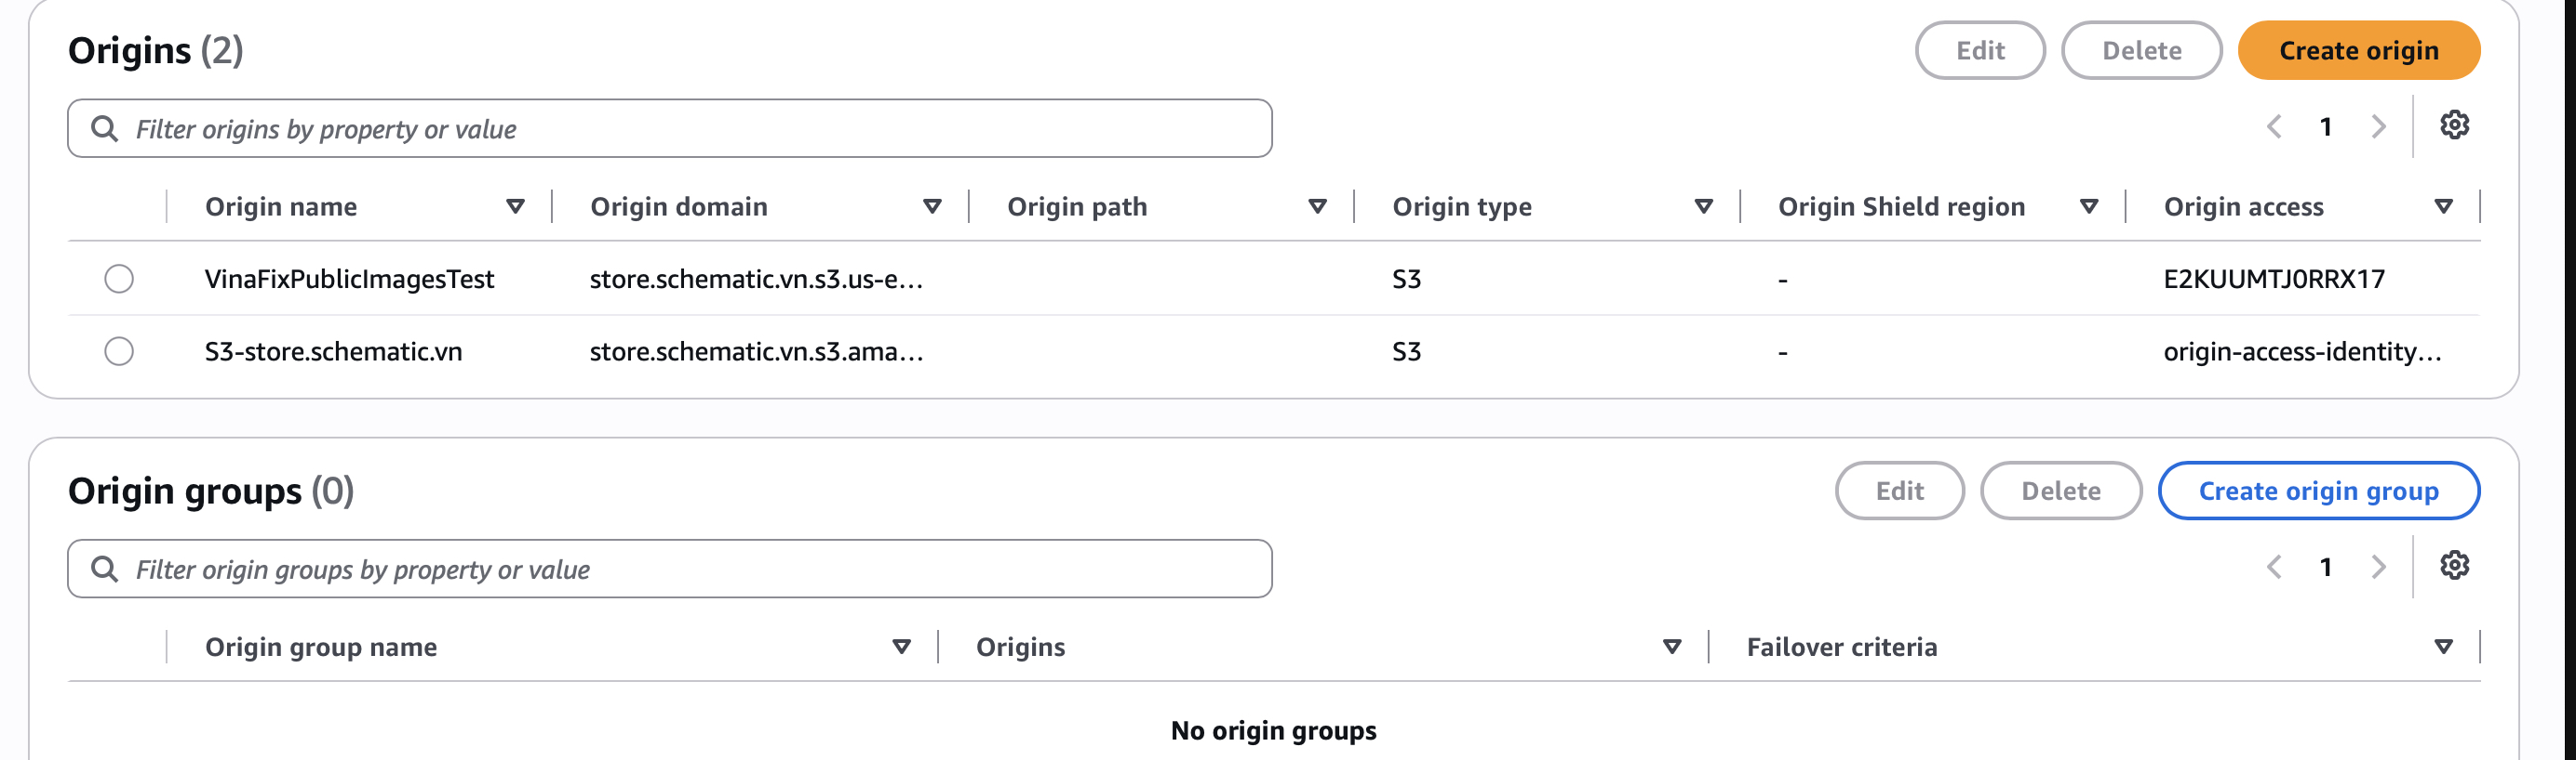The width and height of the screenshot is (2576, 760).
Task: Sort by Origin access column arrow
Action: [x=2444, y=207]
